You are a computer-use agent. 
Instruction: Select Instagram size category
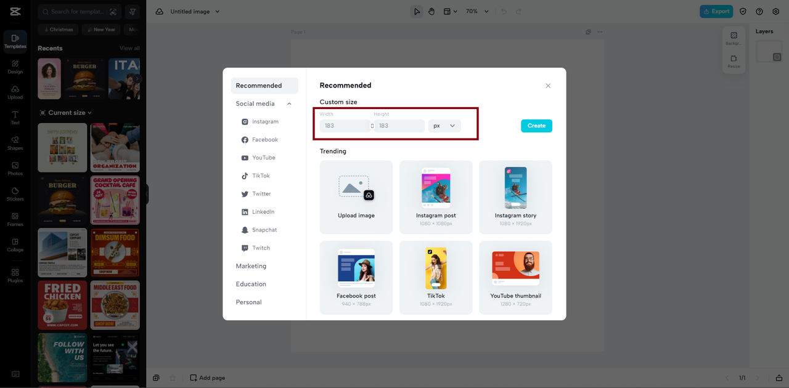point(260,122)
